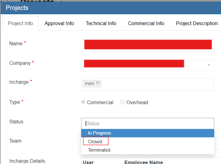Click the mani tag label
Image resolution: width=221 pixels, height=164 pixels.
pos(89,83)
